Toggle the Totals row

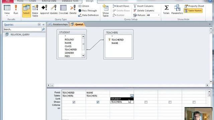point(166,10)
